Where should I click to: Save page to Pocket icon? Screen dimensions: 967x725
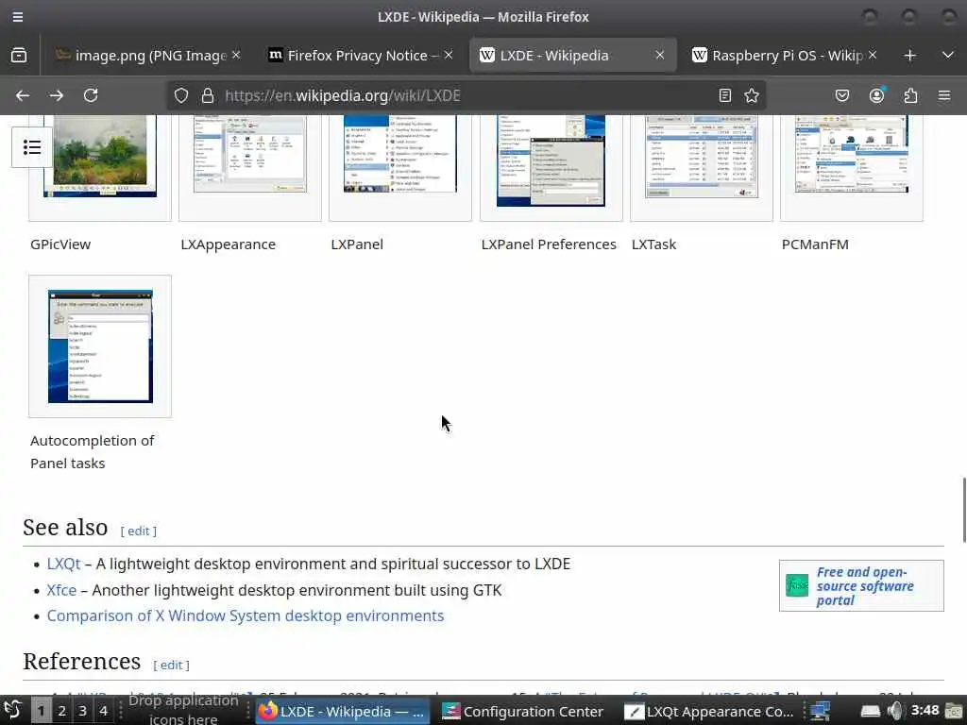841,95
